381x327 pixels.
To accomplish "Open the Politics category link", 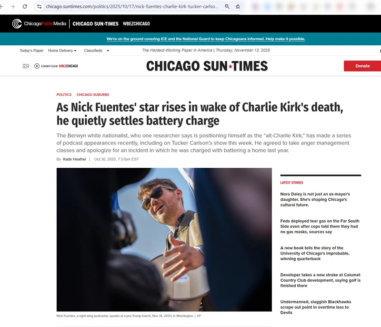I will coord(64,94).
